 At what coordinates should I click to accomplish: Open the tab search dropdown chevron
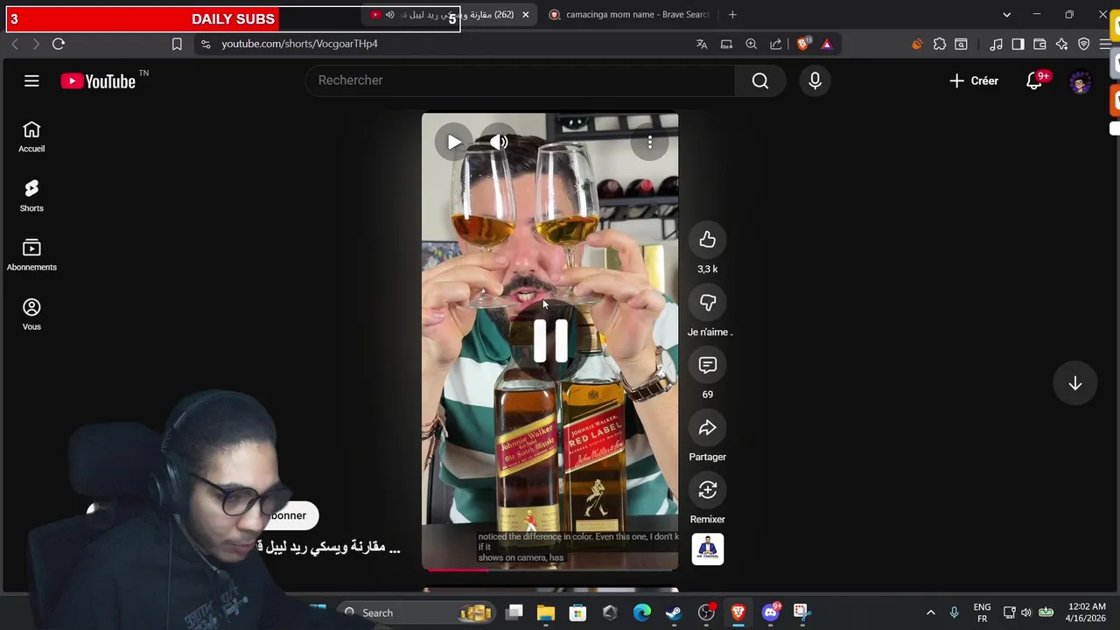[1006, 15]
